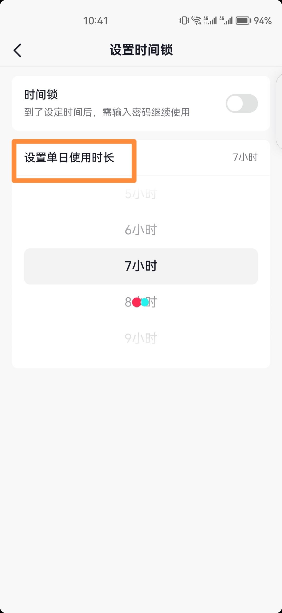Viewport: 282px width, 613px height.
Task: Tap the first 4G signal strength icon
Action: tap(210, 20)
